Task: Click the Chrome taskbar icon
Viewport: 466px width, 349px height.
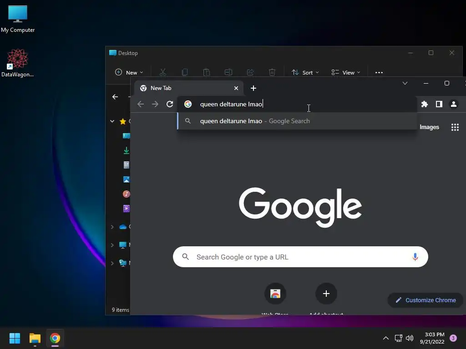Action: coord(55,338)
